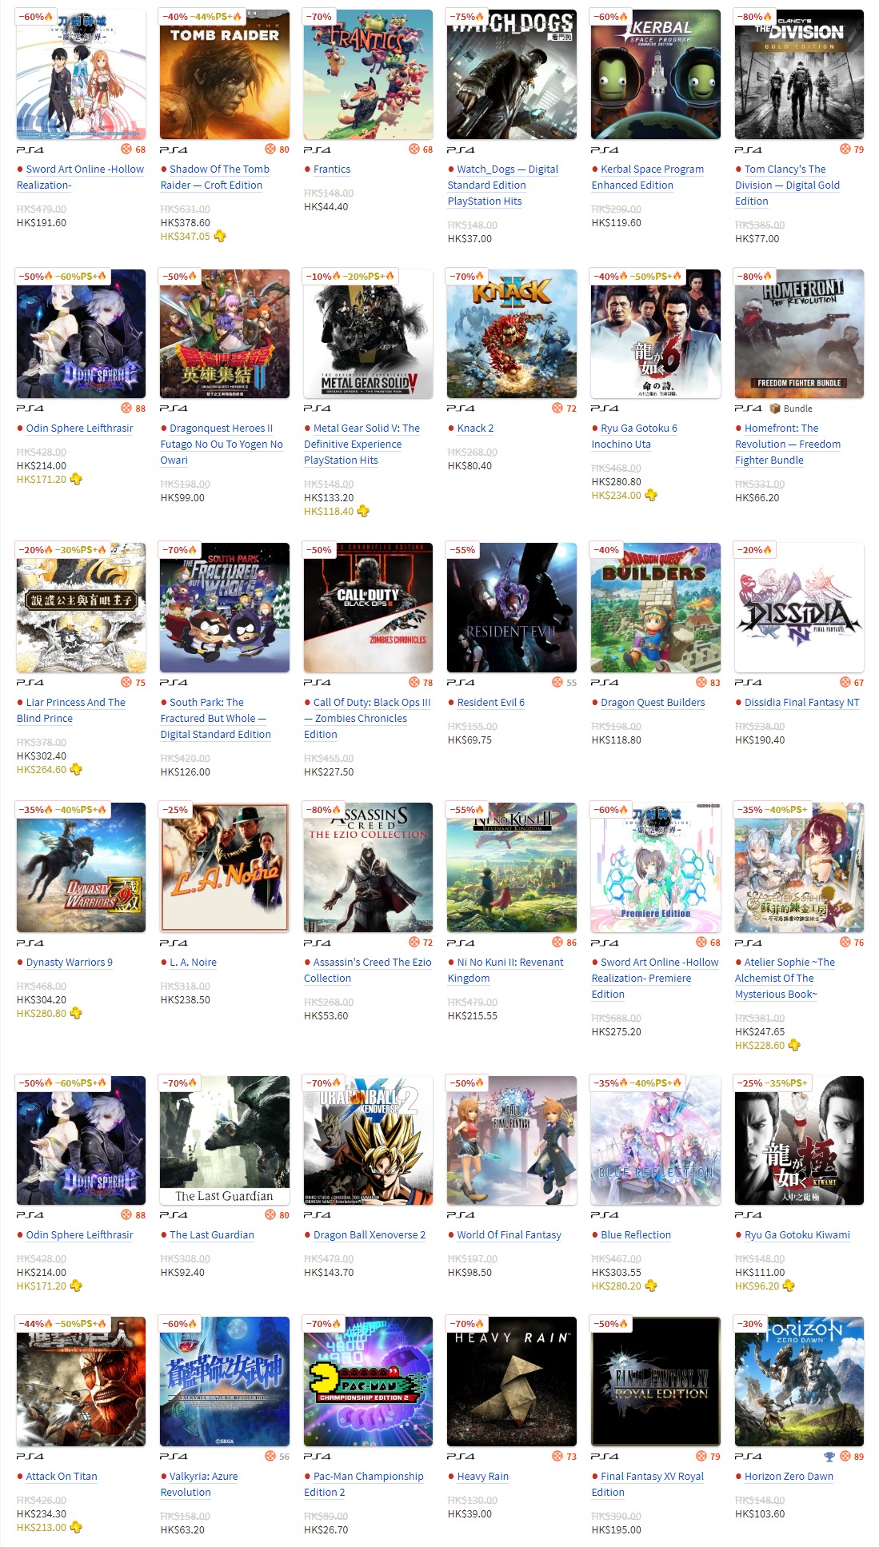
Task: Select the Pac-Man Championship Edition 2 cover
Action: (x=368, y=1382)
